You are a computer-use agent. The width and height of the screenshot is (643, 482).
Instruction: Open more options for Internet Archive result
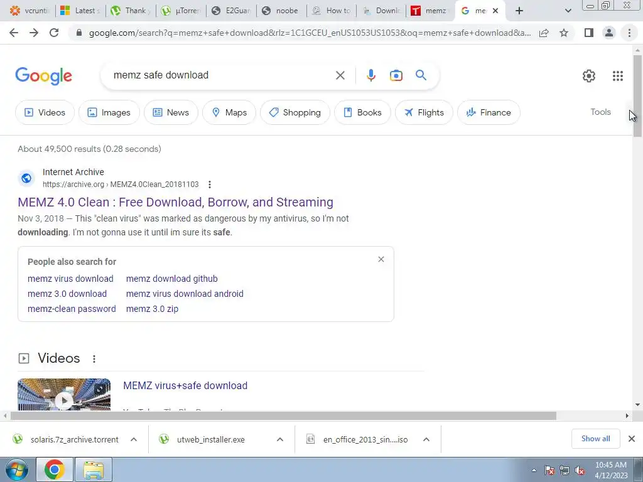[x=210, y=185]
